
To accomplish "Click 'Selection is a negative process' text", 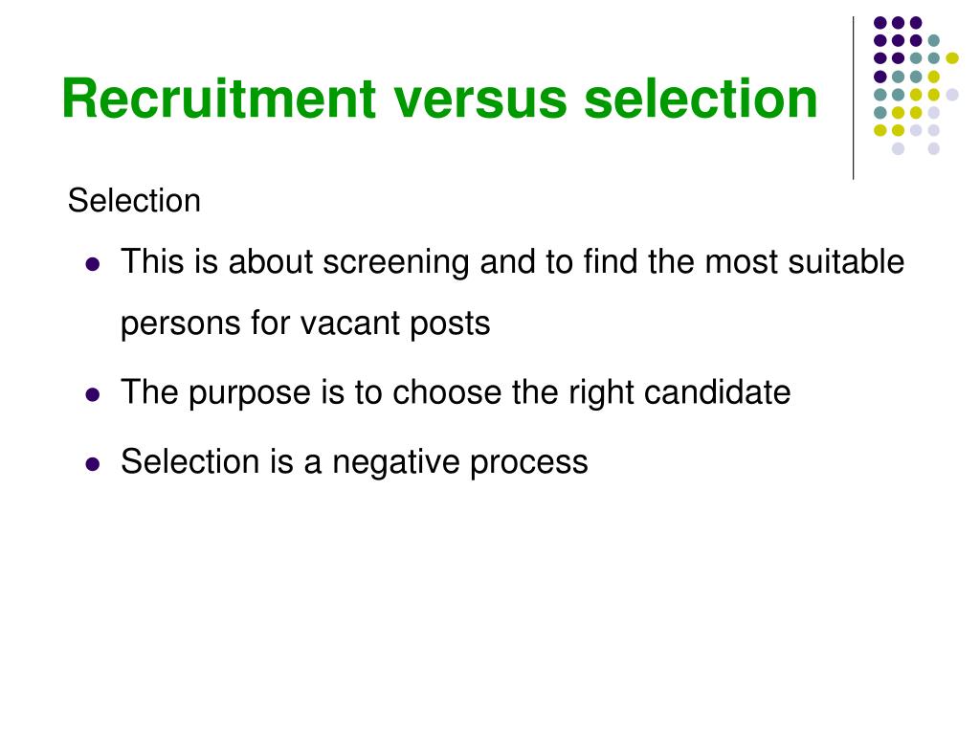I will tap(354, 462).
